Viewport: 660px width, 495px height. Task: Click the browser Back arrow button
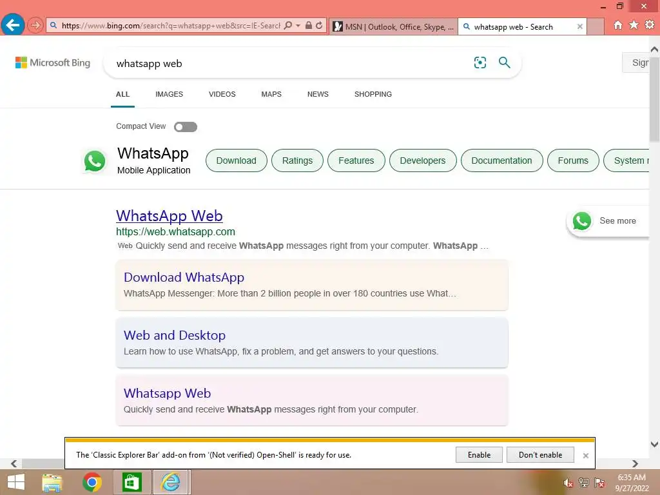[13, 25]
